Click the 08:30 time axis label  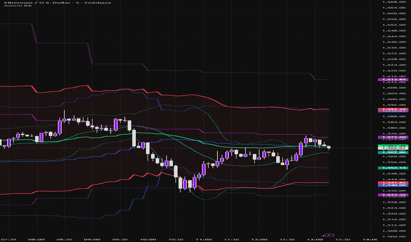64,239
